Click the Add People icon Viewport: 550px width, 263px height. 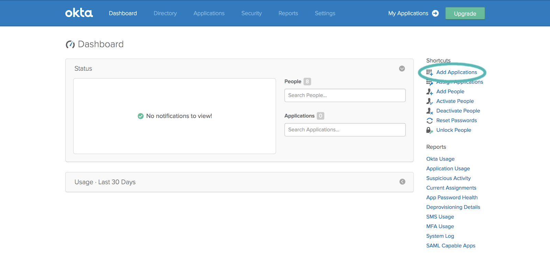pyautogui.click(x=429, y=92)
